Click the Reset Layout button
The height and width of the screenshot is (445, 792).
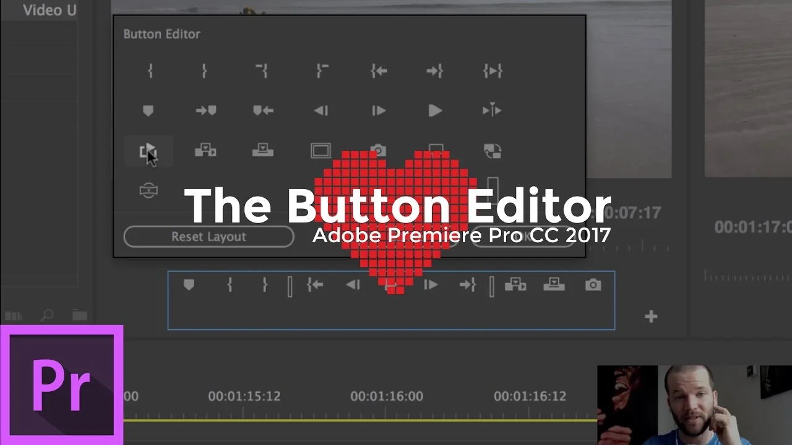(209, 237)
